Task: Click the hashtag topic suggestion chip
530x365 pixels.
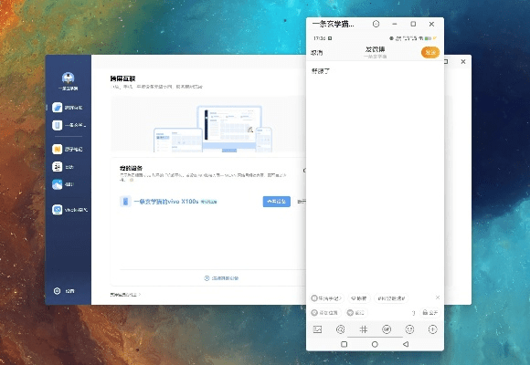Action: (391, 298)
